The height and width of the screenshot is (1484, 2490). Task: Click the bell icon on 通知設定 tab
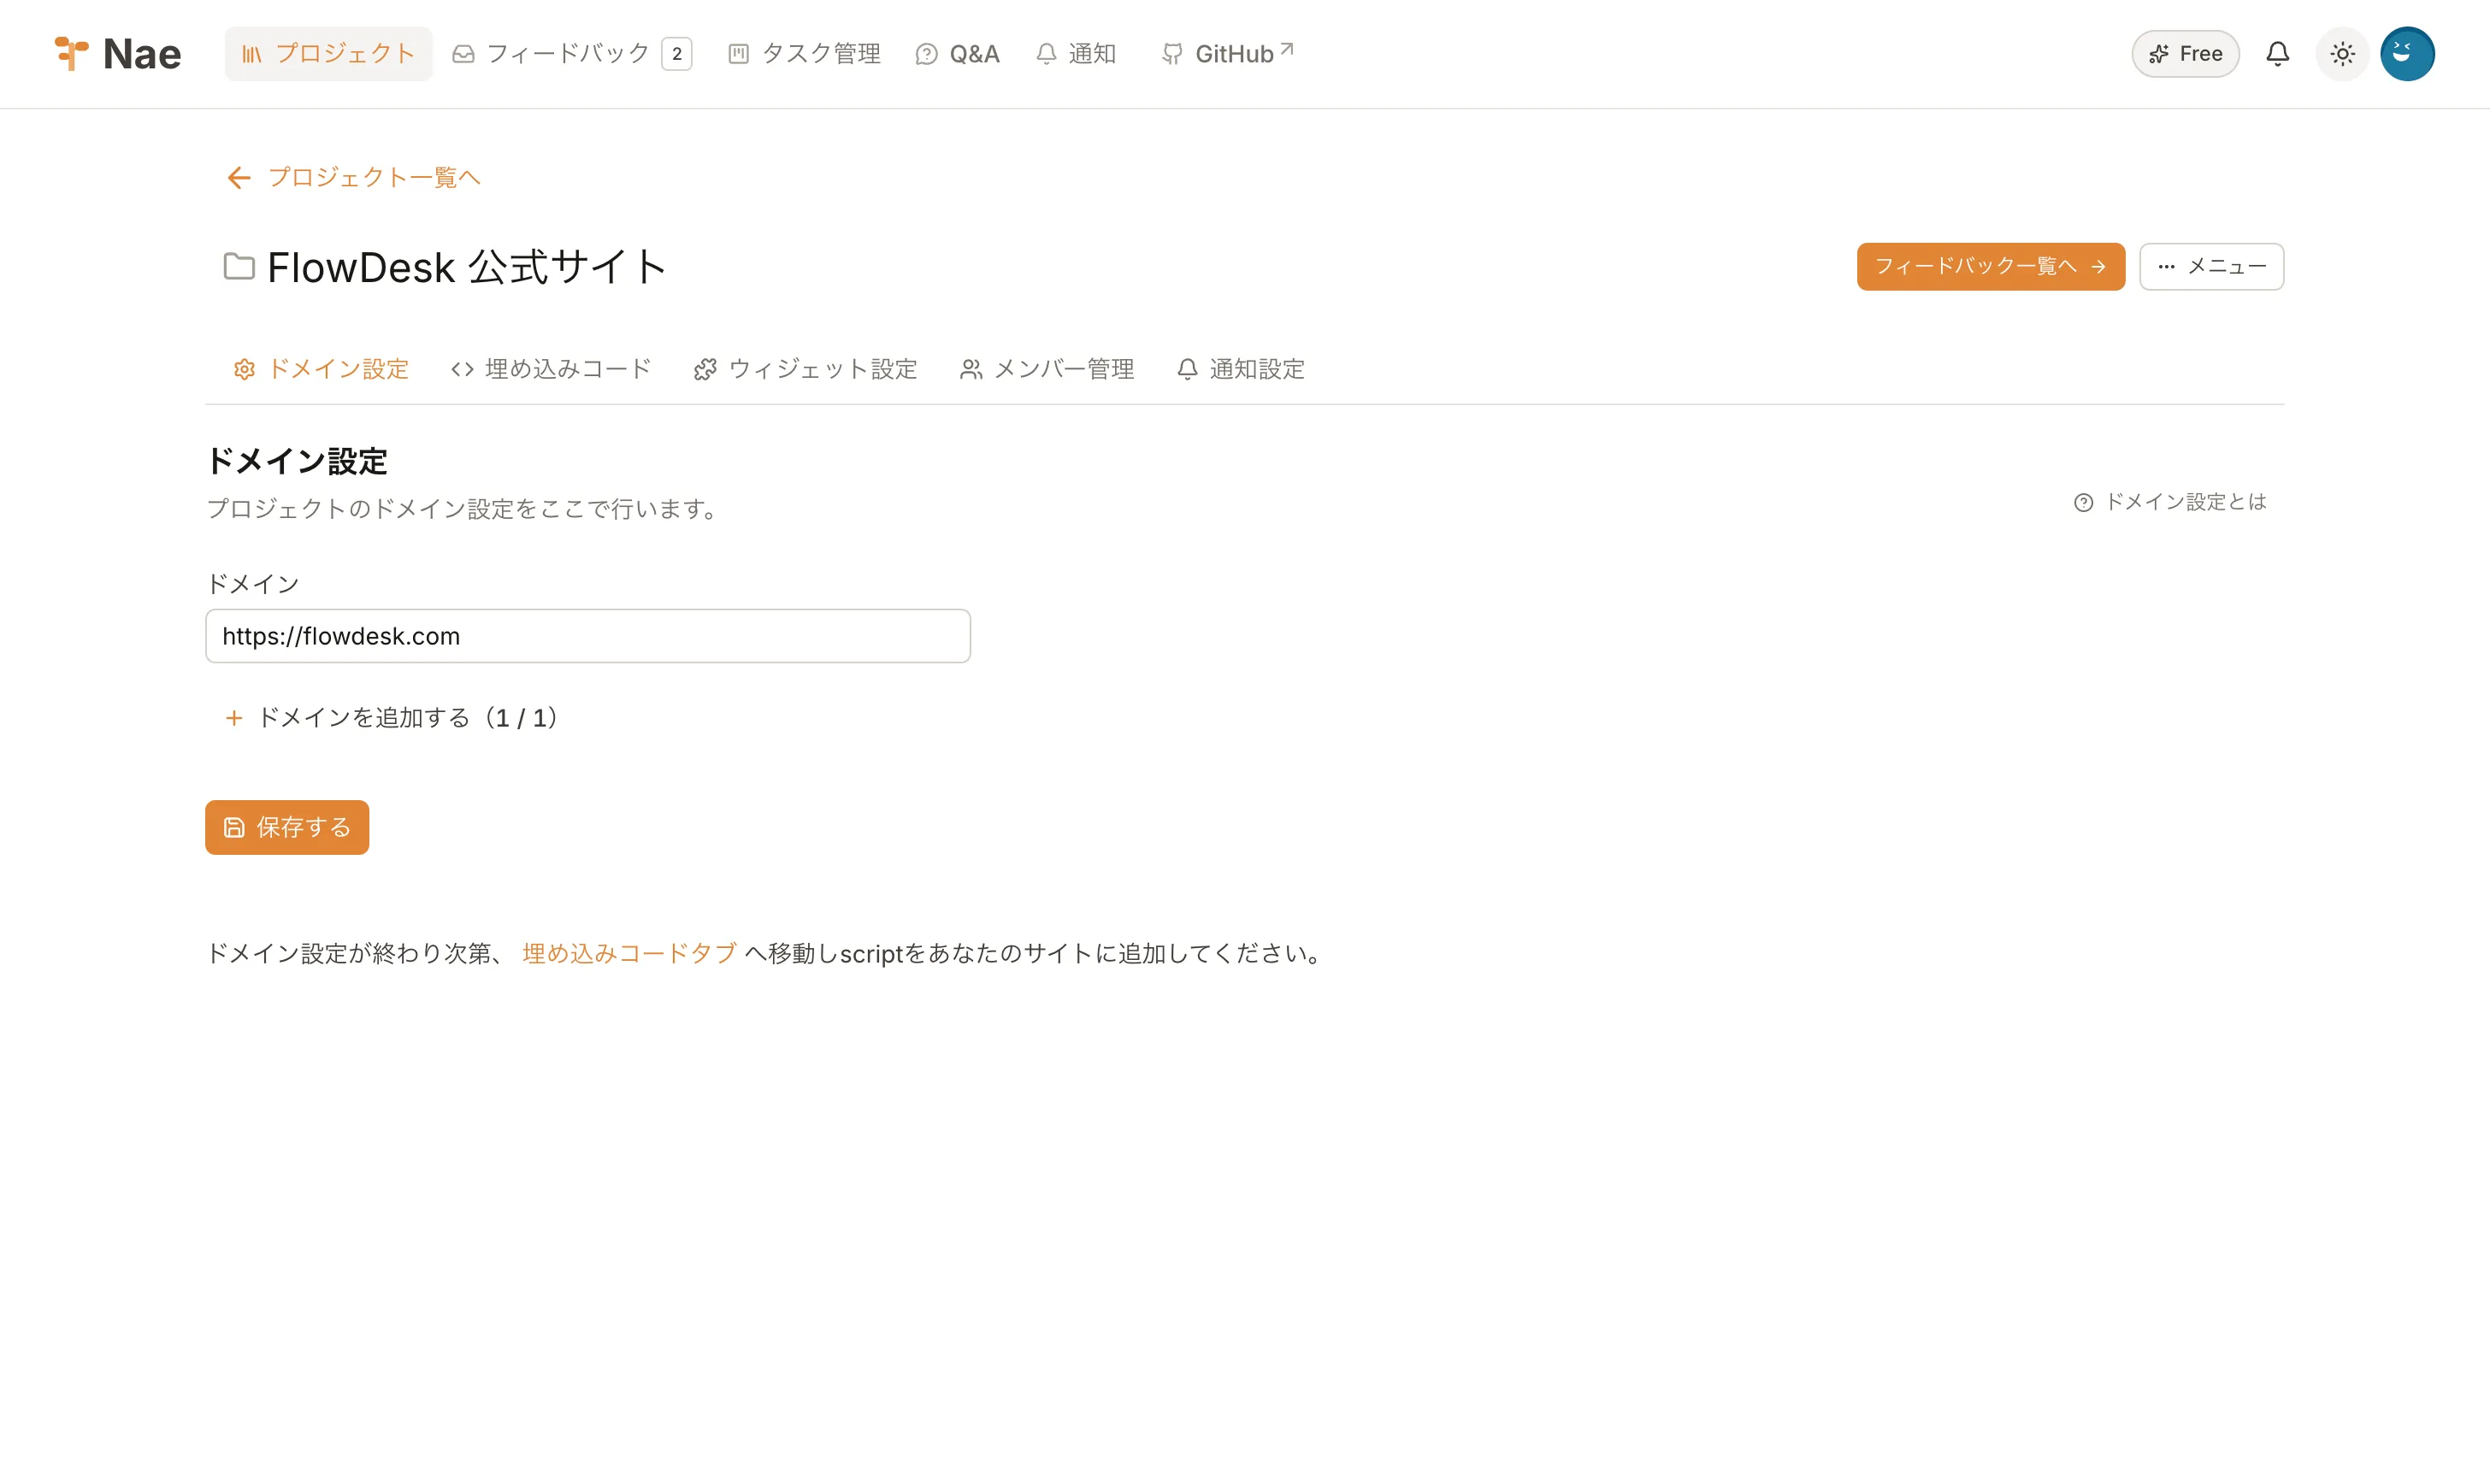point(1187,370)
